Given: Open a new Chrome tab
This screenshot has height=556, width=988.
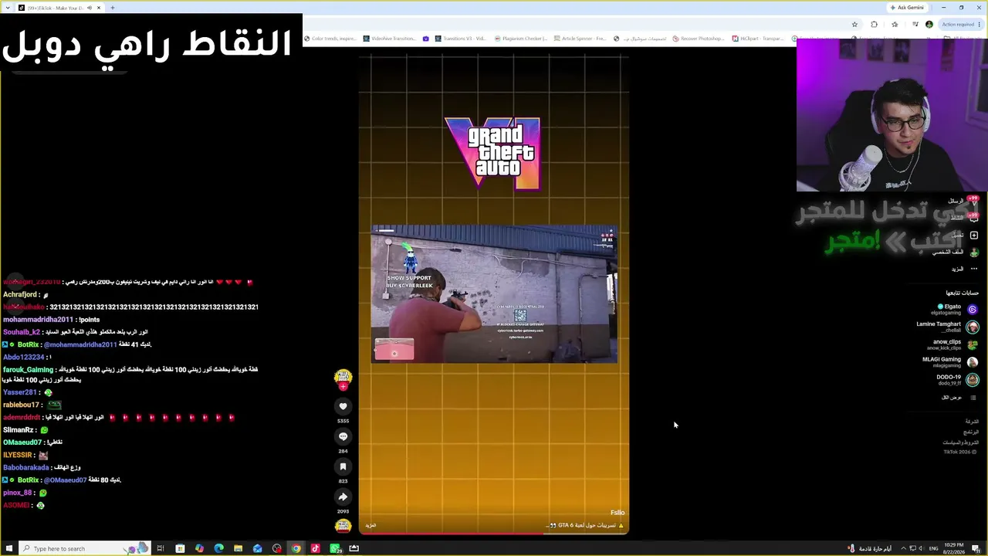Looking at the screenshot, I should coord(113,8).
